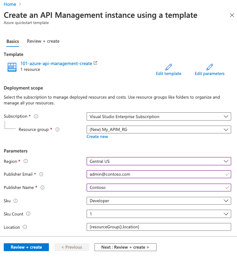Show info tooltip for Resource group
Screen dimensions: 237x259
[57, 129]
